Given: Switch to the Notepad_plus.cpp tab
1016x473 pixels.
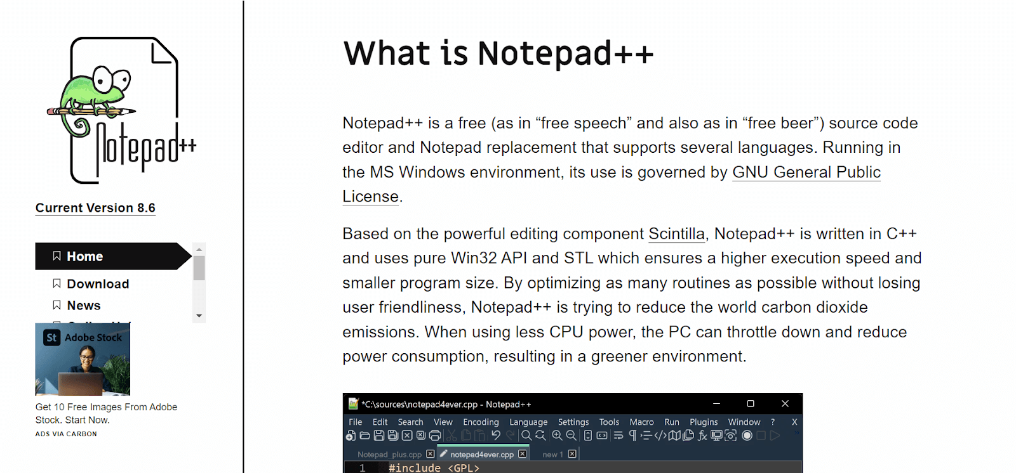Looking at the screenshot, I should pos(389,455).
